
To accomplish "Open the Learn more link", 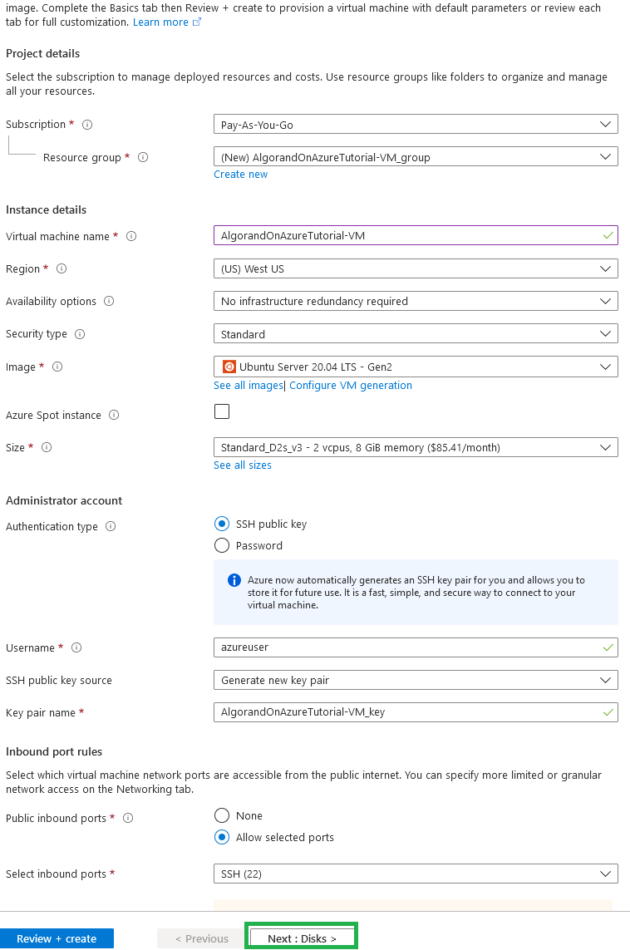I will 161,22.
